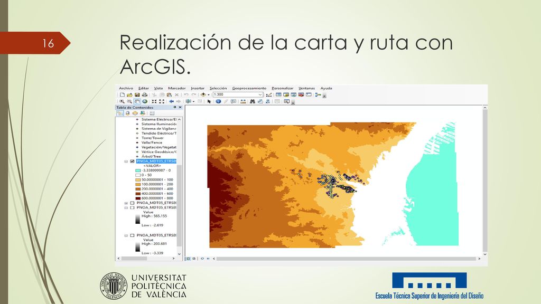Screen dimensions: 541x304
Task: Open the Personalizar menu
Action: click(283, 88)
